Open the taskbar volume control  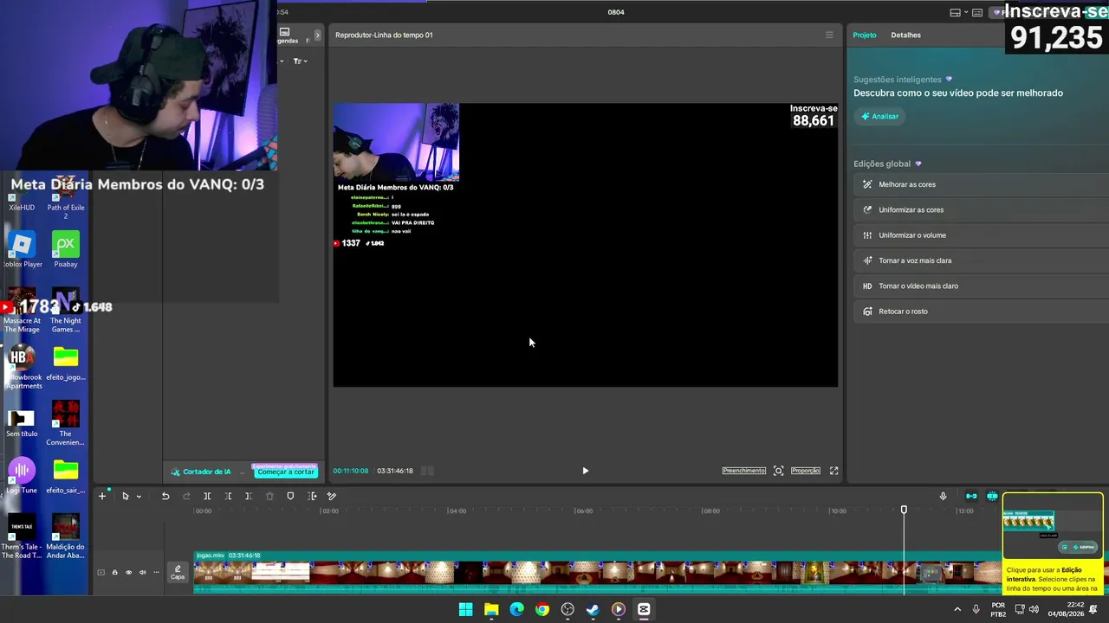[1034, 609]
